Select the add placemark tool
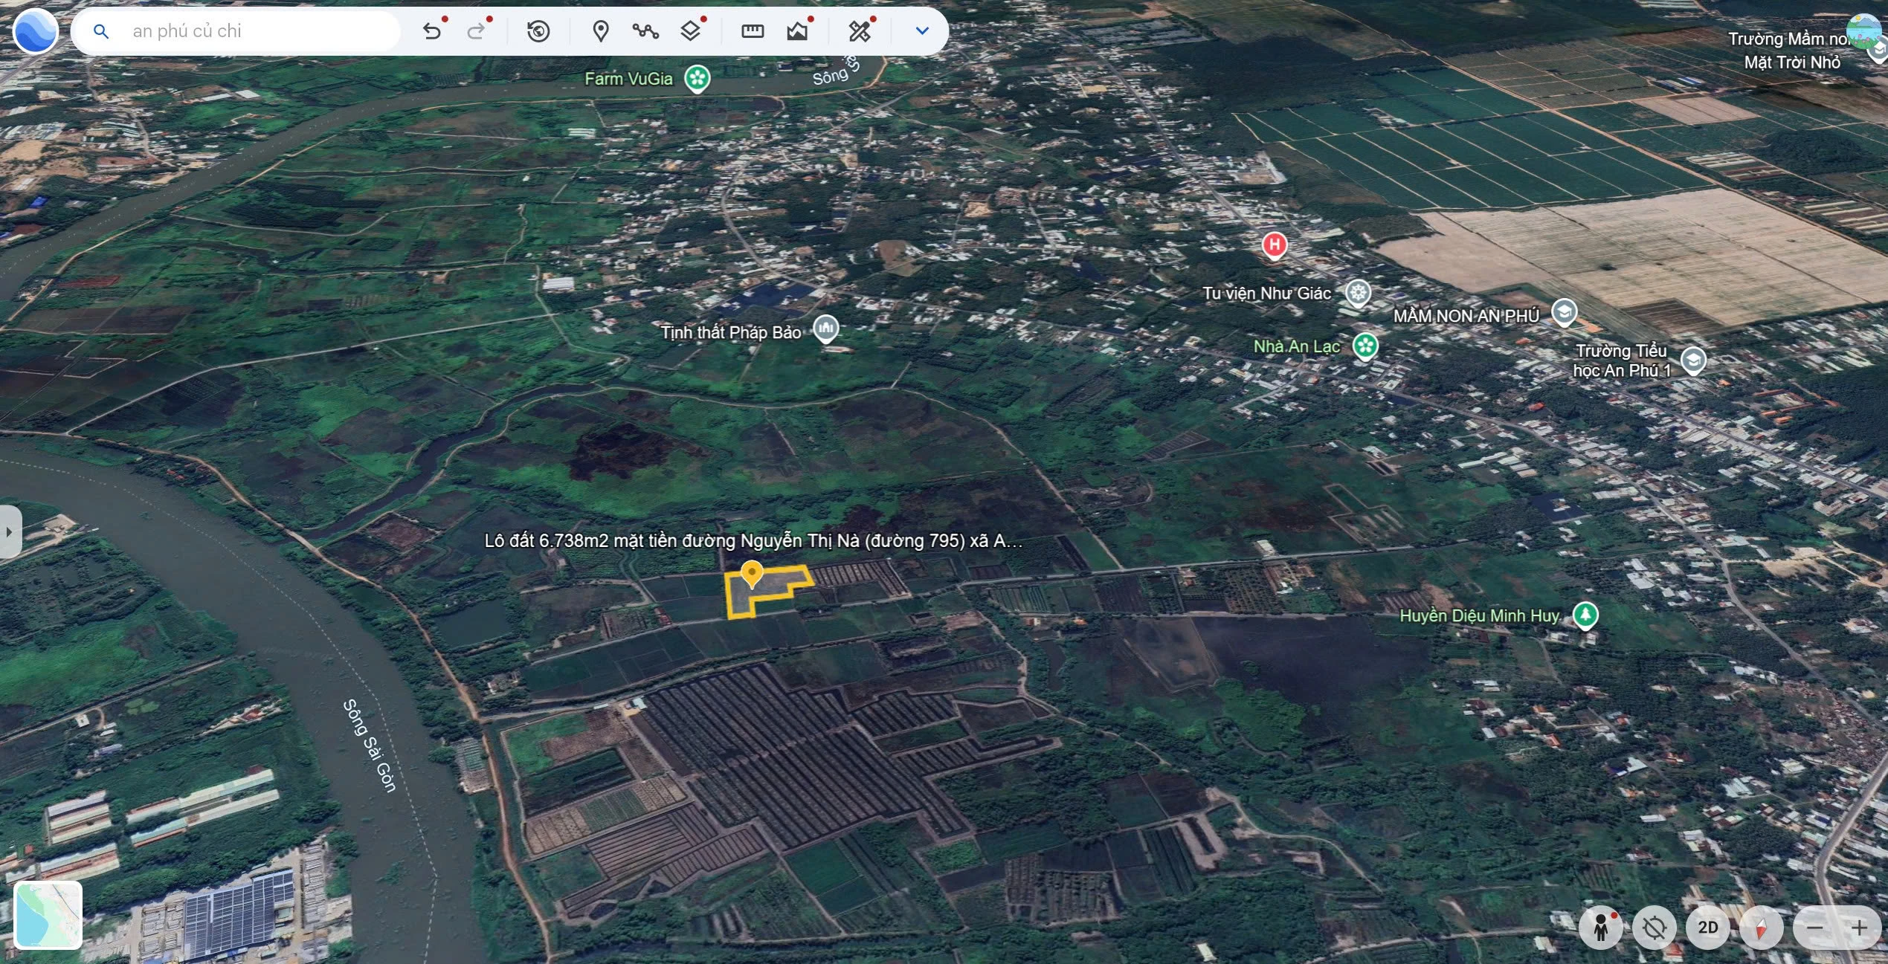Viewport: 1888px width, 964px height. click(601, 31)
